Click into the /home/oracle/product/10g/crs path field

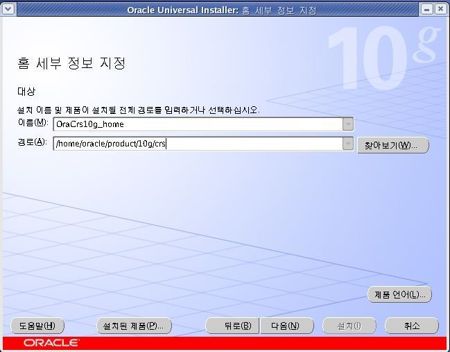tap(198, 144)
